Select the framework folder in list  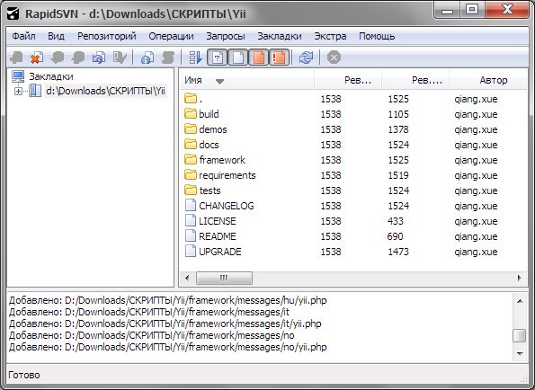click(x=222, y=160)
